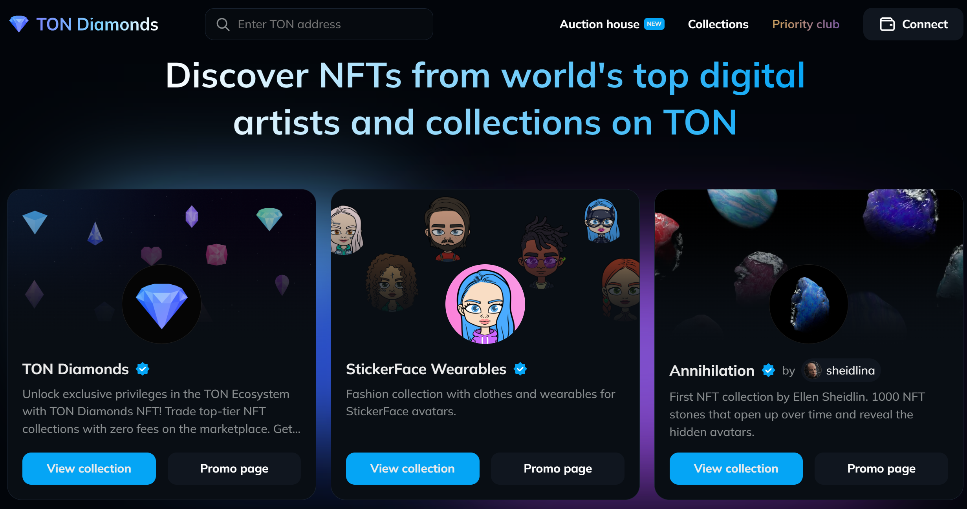The width and height of the screenshot is (967, 509).
Task: Click the search magnifier icon
Action: pos(223,24)
